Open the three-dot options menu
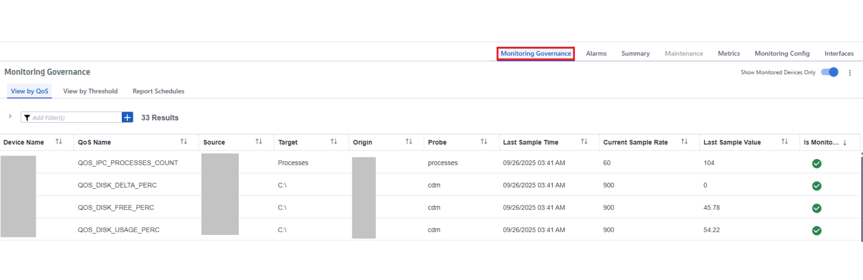This screenshot has width=863, height=280. tap(849, 72)
